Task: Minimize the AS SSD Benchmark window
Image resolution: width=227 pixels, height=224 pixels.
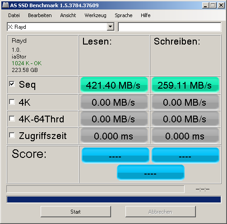Action: pos(205,5)
